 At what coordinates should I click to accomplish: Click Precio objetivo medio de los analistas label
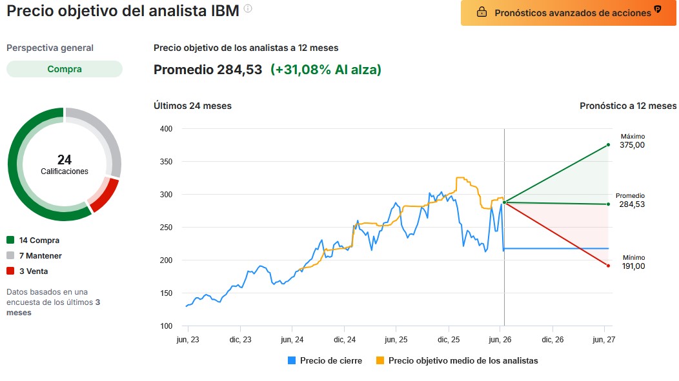click(463, 360)
